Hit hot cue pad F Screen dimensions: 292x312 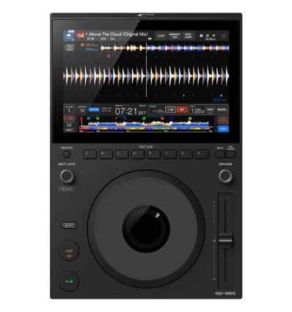click(x=170, y=154)
